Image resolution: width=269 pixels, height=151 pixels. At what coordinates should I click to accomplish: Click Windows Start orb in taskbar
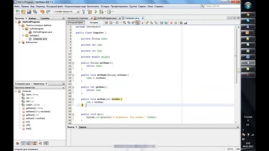(x=248, y=5)
